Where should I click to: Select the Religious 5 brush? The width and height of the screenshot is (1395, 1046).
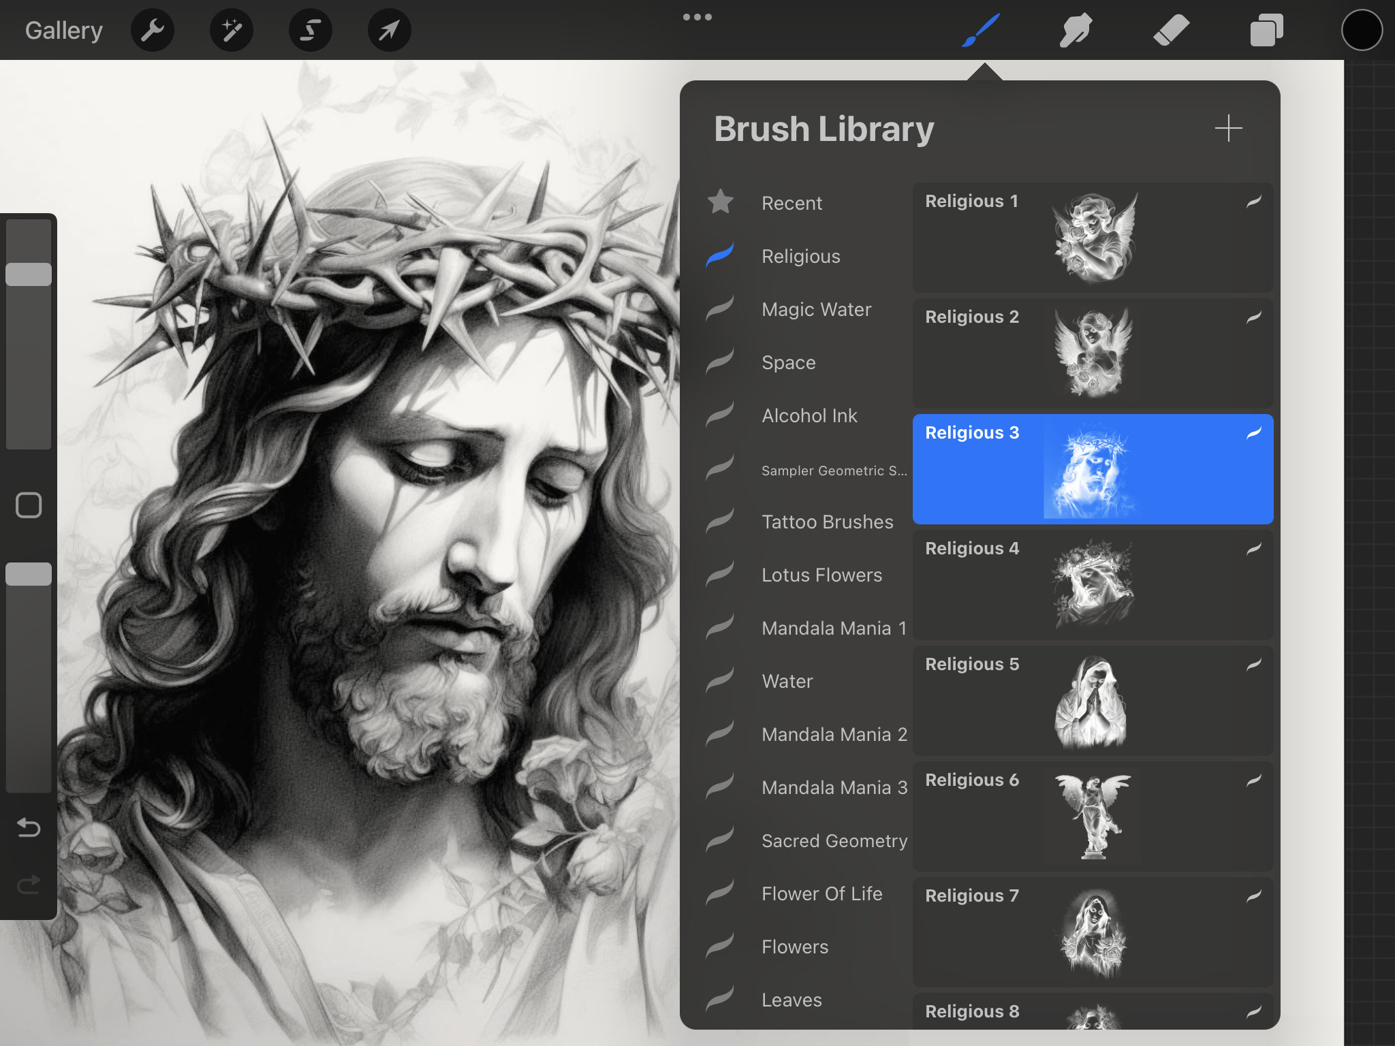(x=1093, y=700)
